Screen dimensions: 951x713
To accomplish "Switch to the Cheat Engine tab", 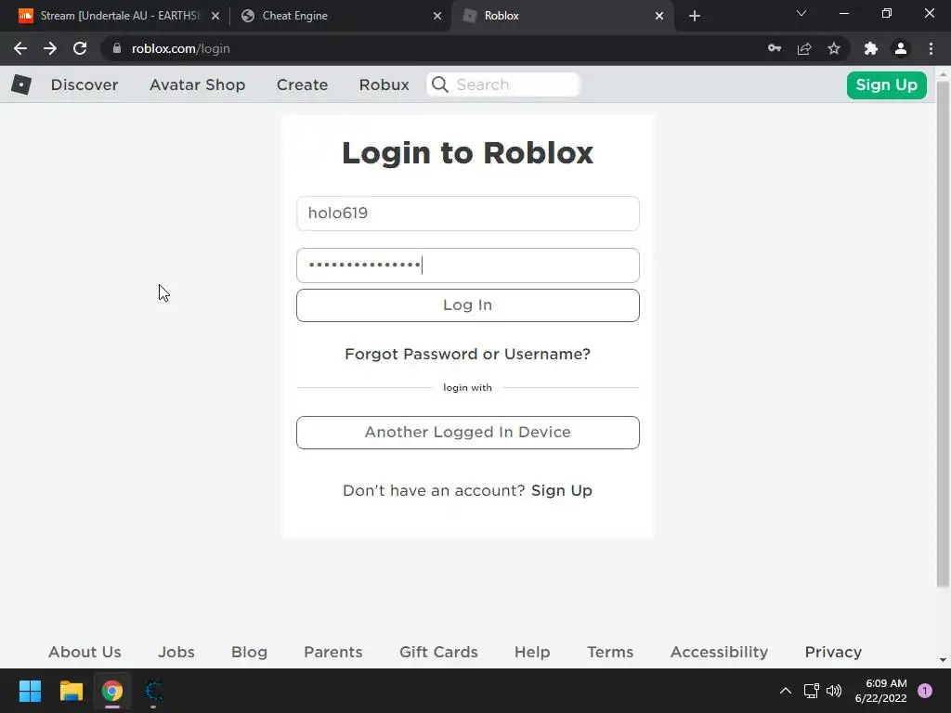I will (341, 16).
